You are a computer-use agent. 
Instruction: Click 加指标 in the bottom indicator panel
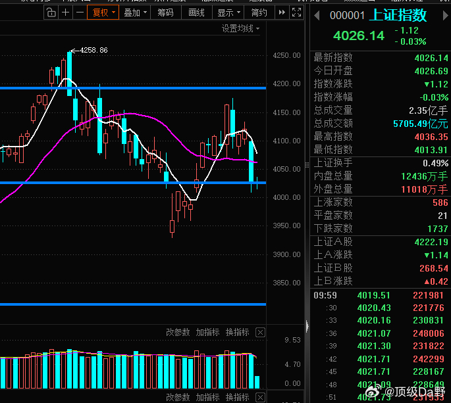click(x=207, y=397)
